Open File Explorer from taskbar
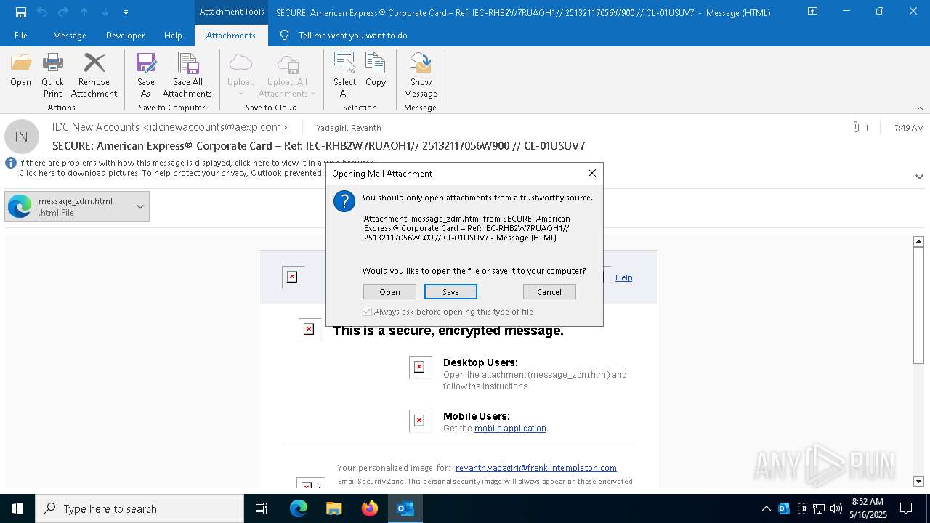This screenshot has height=523, width=930. (334, 508)
